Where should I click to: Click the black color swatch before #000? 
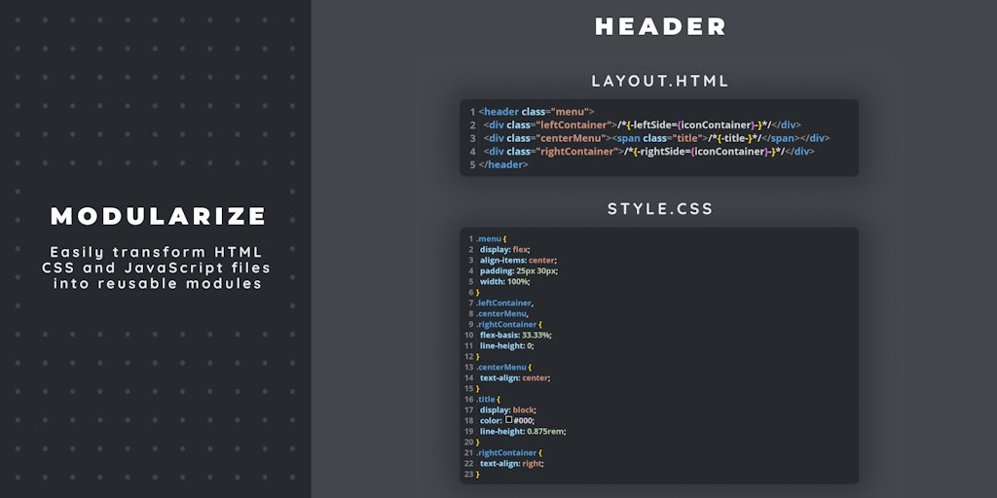[x=508, y=420]
